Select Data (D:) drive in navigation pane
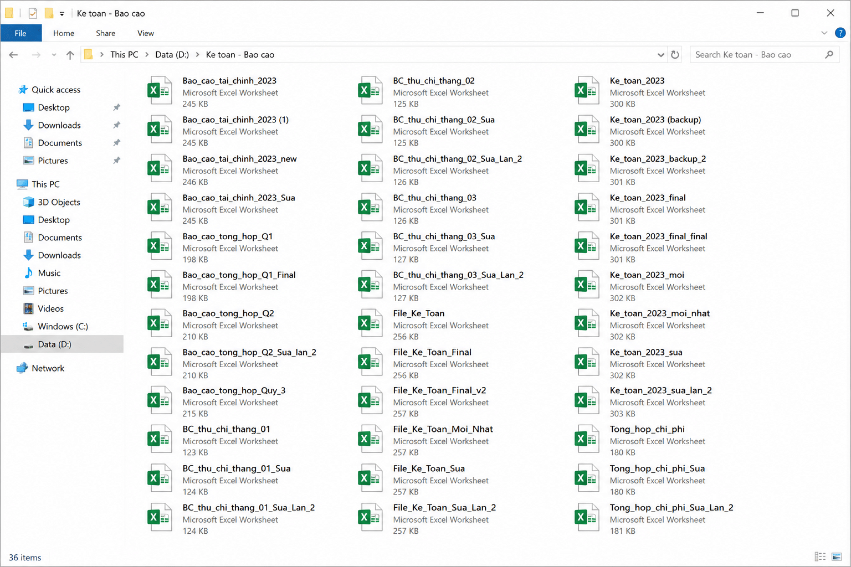The height and width of the screenshot is (567, 851). point(62,344)
